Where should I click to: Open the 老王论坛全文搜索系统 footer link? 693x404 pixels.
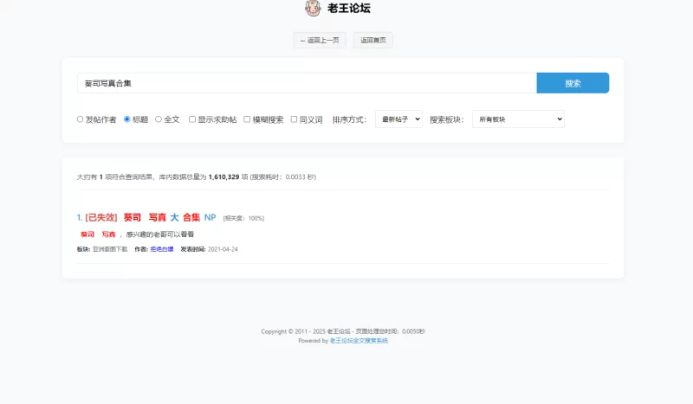pos(359,341)
